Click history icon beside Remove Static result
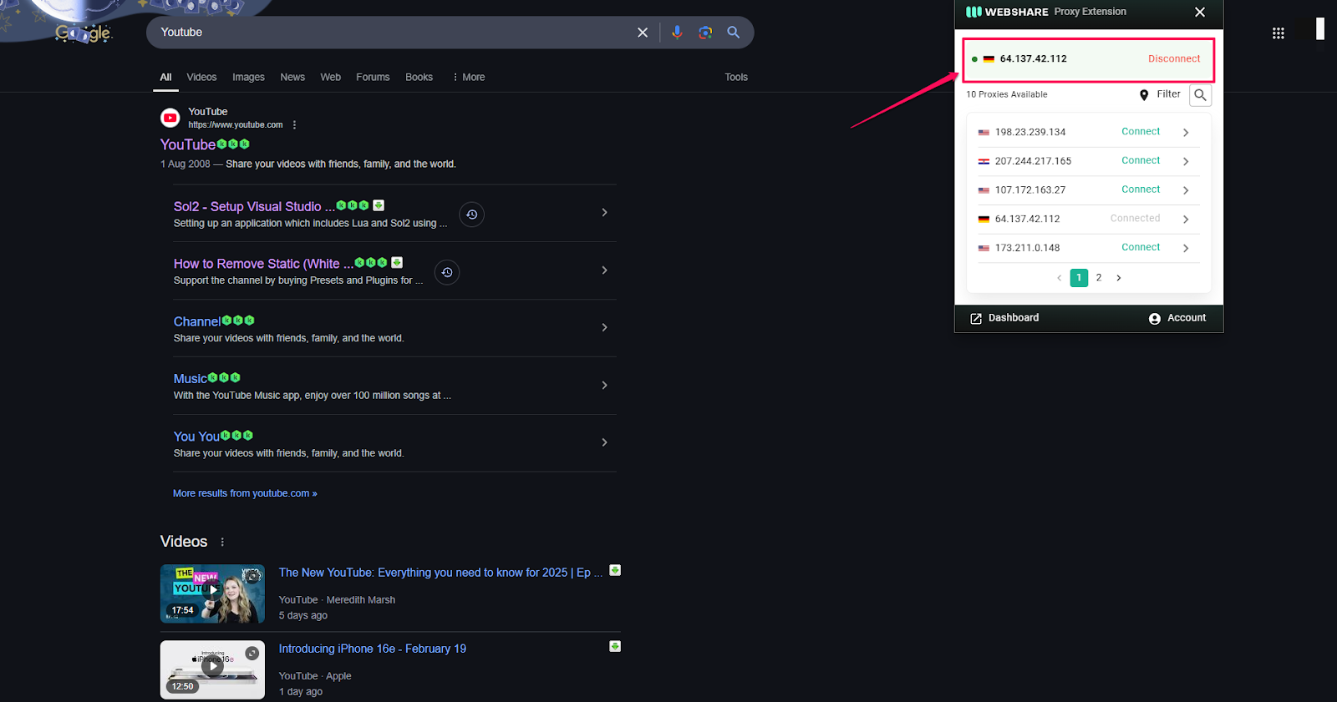Screen dimensions: 1337x702 [x=447, y=272]
